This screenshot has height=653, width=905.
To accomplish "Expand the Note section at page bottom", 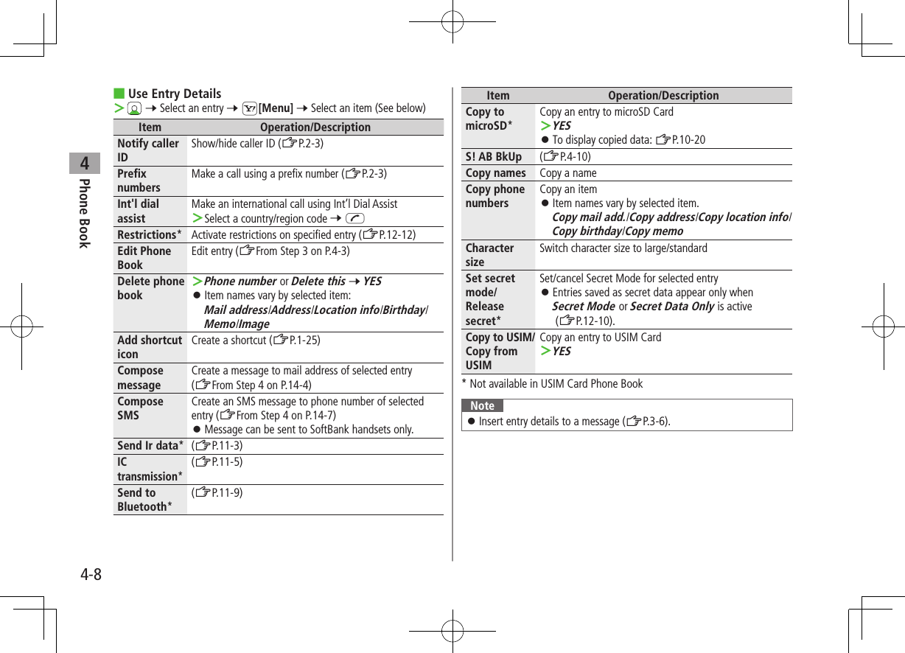I will pyautogui.click(x=483, y=405).
